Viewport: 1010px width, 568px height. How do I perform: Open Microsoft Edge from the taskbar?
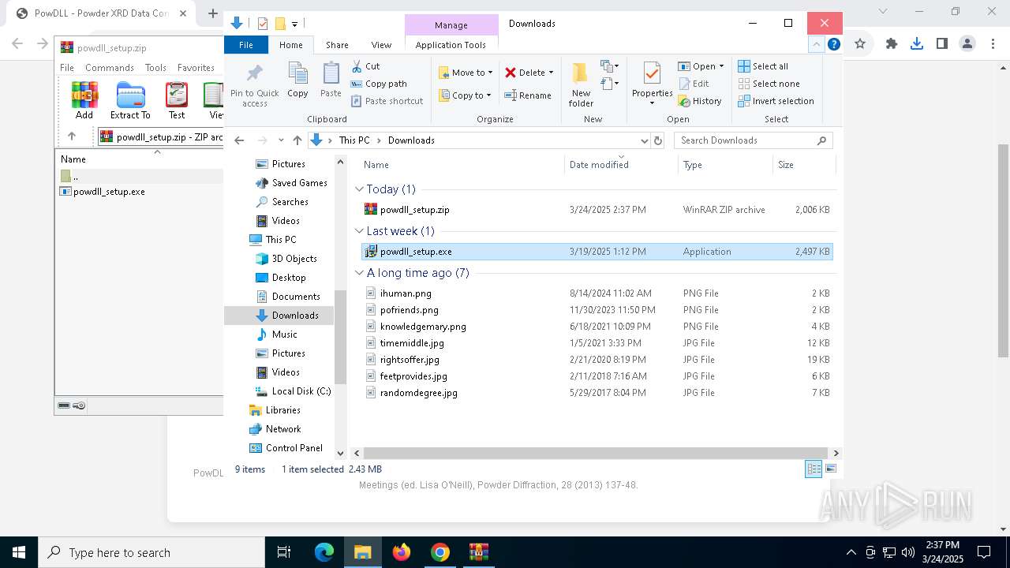click(x=324, y=552)
